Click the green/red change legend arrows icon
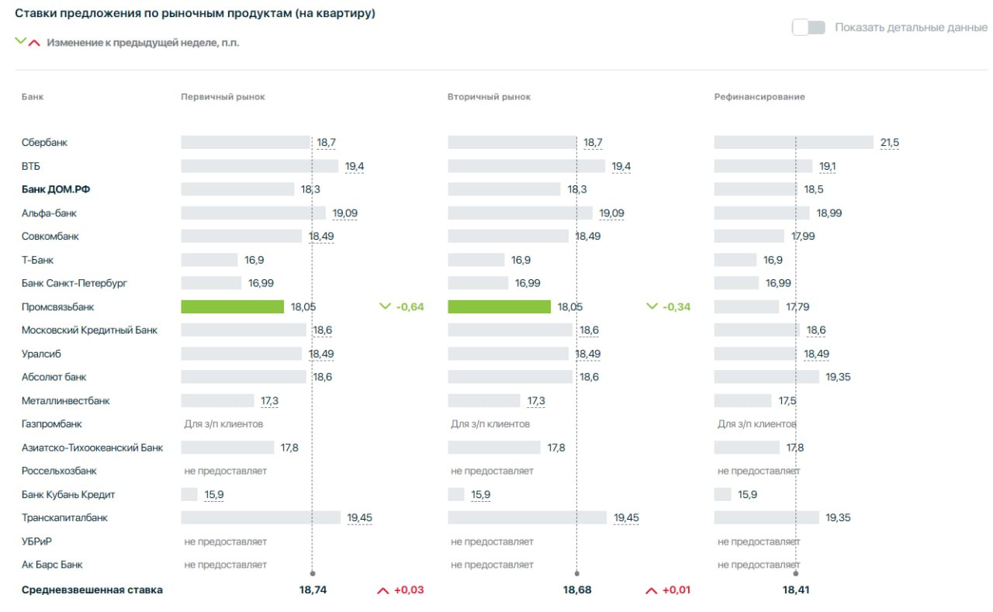Image resolution: width=993 pixels, height=612 pixels. tap(27, 42)
